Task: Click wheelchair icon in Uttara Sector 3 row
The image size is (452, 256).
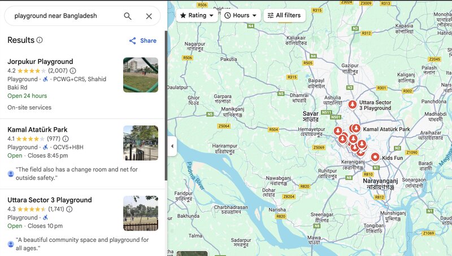Action: pyautogui.click(x=45, y=218)
